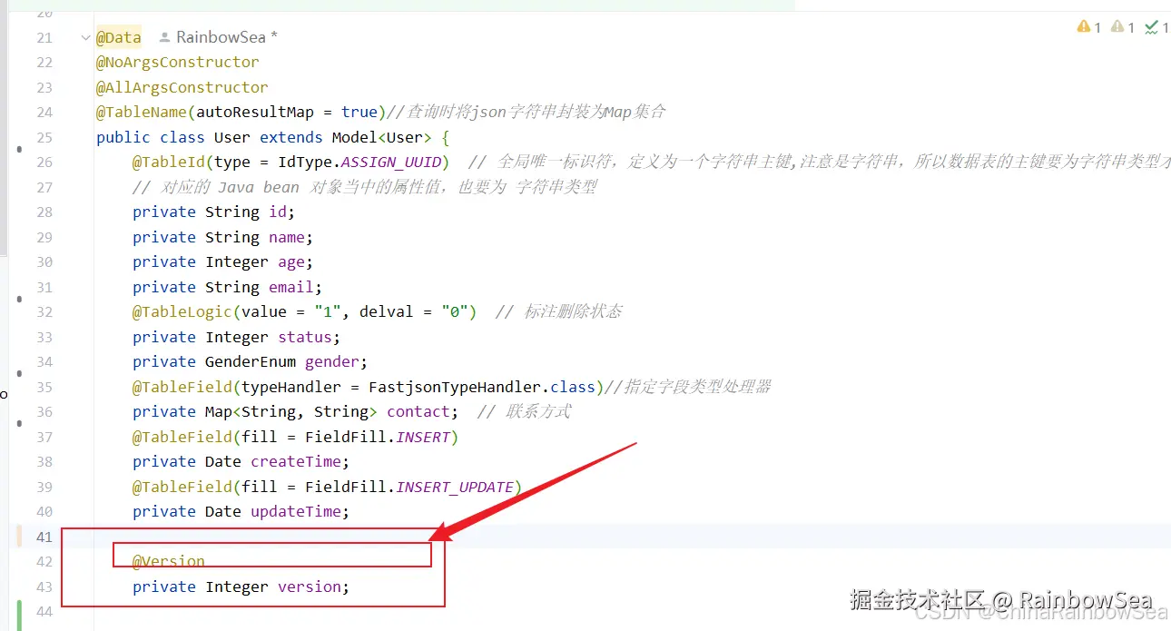1171x631 pixels.
Task: Click the status field
Action: (305, 337)
